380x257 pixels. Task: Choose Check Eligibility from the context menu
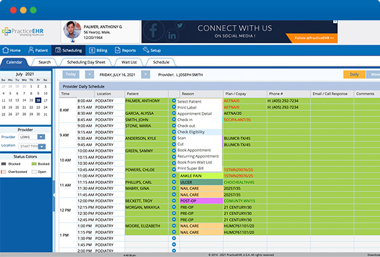[191, 132]
